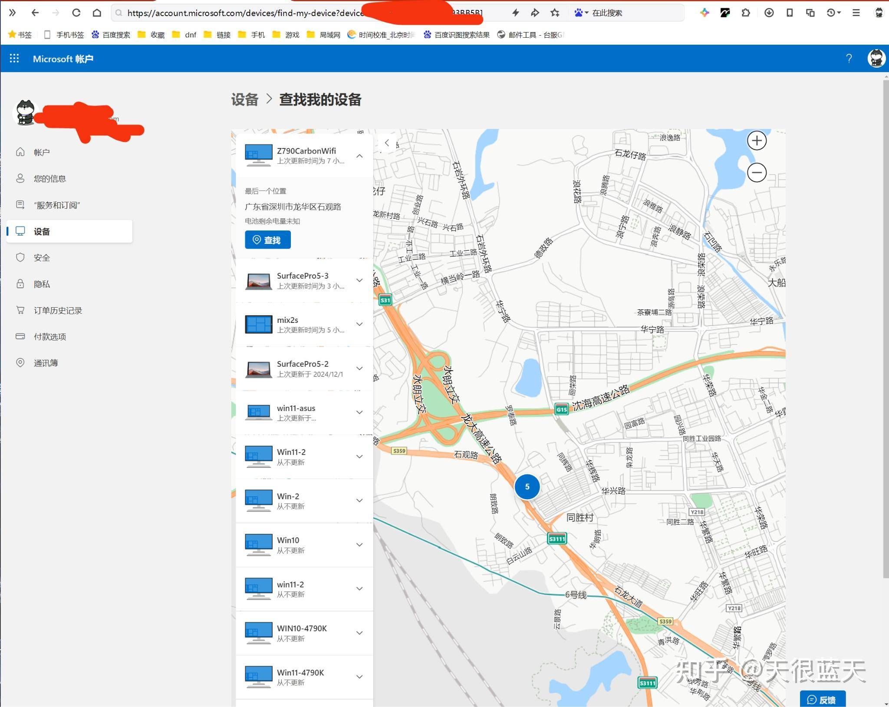Open the 百度搜索 bookmark
The height and width of the screenshot is (707, 889).
[111, 35]
